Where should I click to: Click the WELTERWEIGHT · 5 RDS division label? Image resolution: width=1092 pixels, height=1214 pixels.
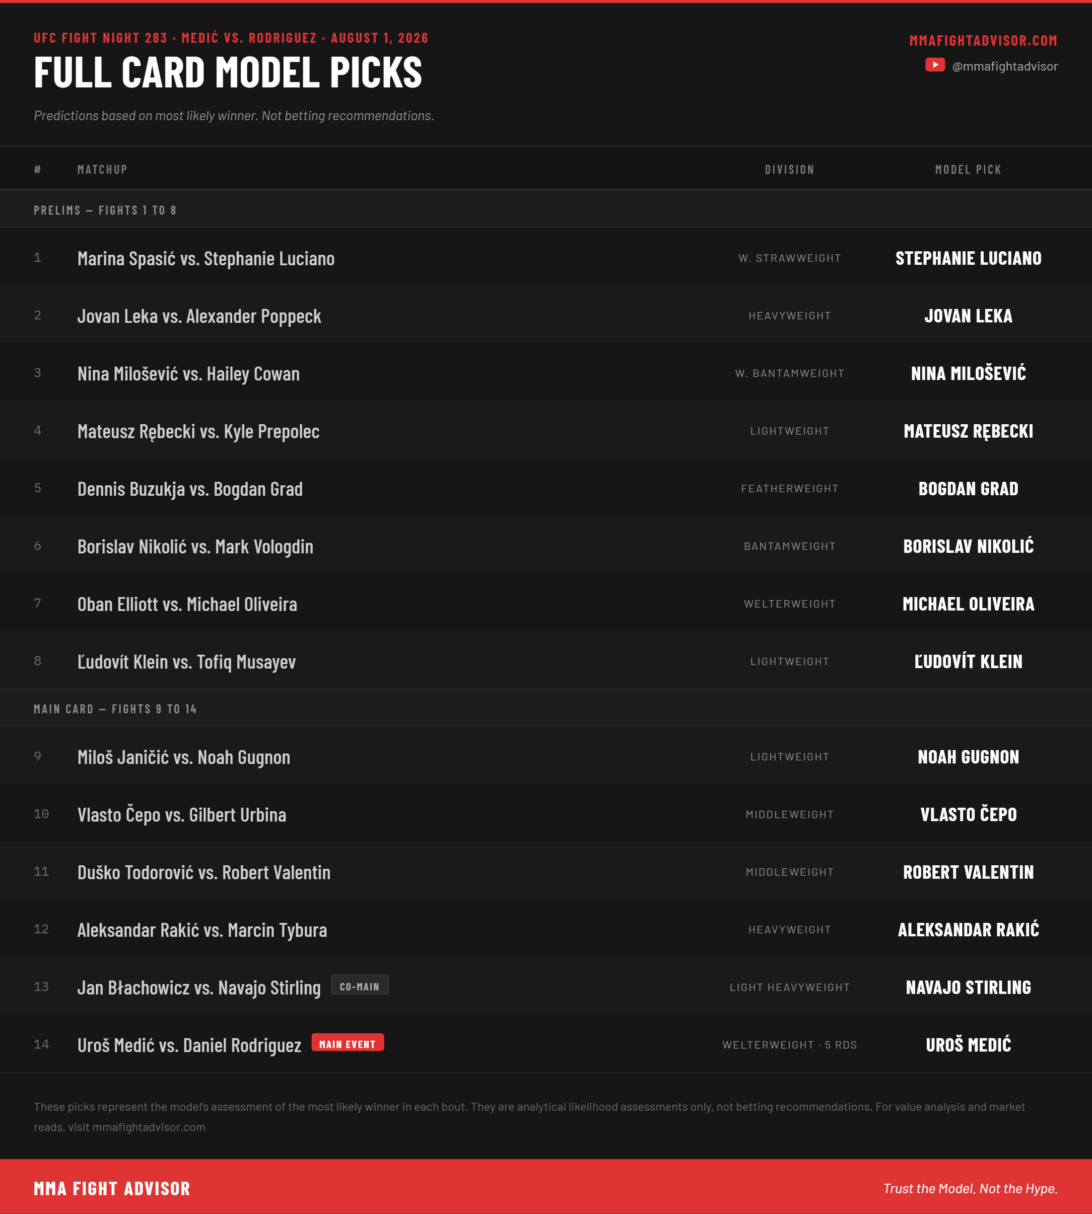(790, 1045)
